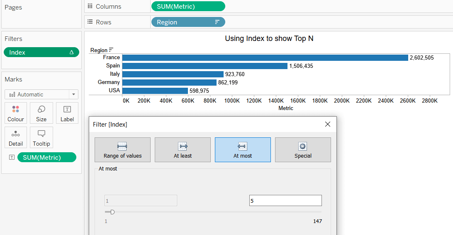Viewport: 453px width, 235px height.
Task: Close the Filter [Index] dialog
Action: [x=328, y=124]
